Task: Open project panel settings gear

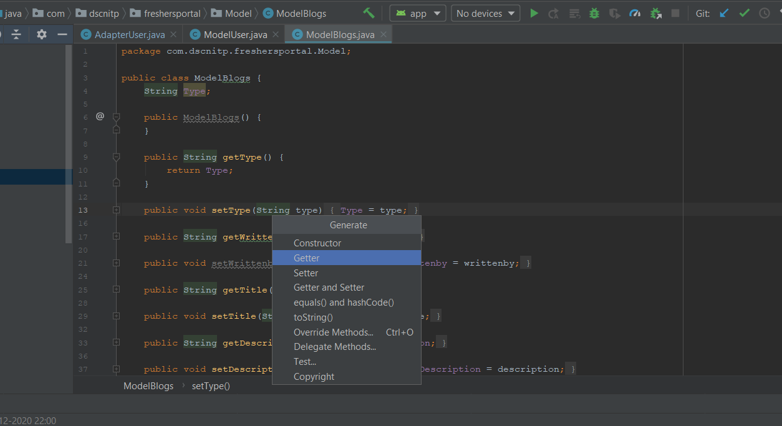Action: click(42, 35)
